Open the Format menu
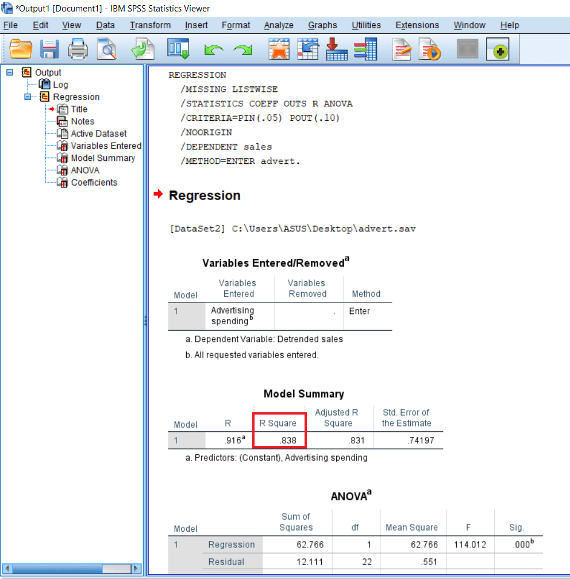Viewport: 570px width, 579px height. 236,25
